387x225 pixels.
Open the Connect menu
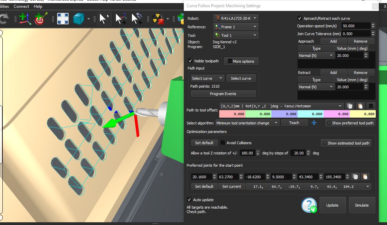pos(21,6)
